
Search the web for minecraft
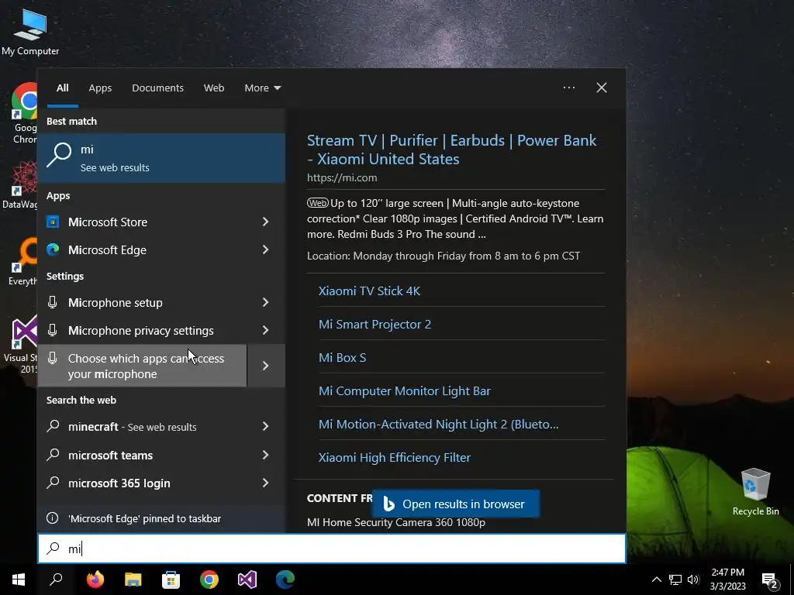pos(142,427)
